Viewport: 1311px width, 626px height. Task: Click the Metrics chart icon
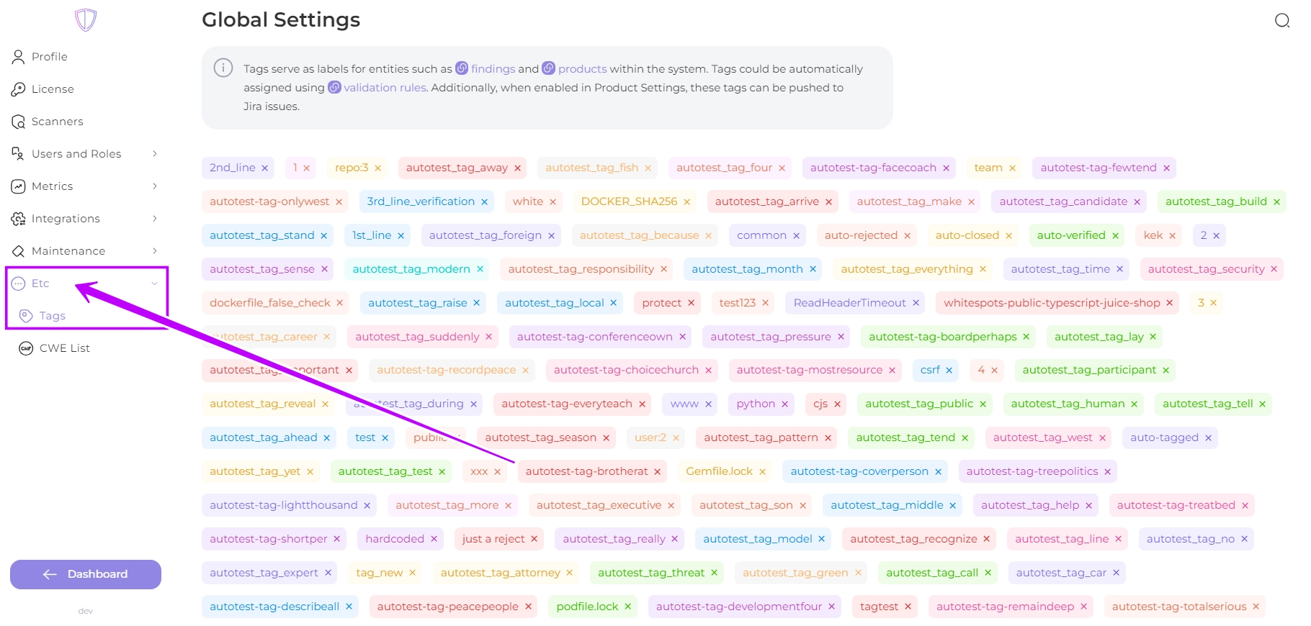click(x=18, y=186)
